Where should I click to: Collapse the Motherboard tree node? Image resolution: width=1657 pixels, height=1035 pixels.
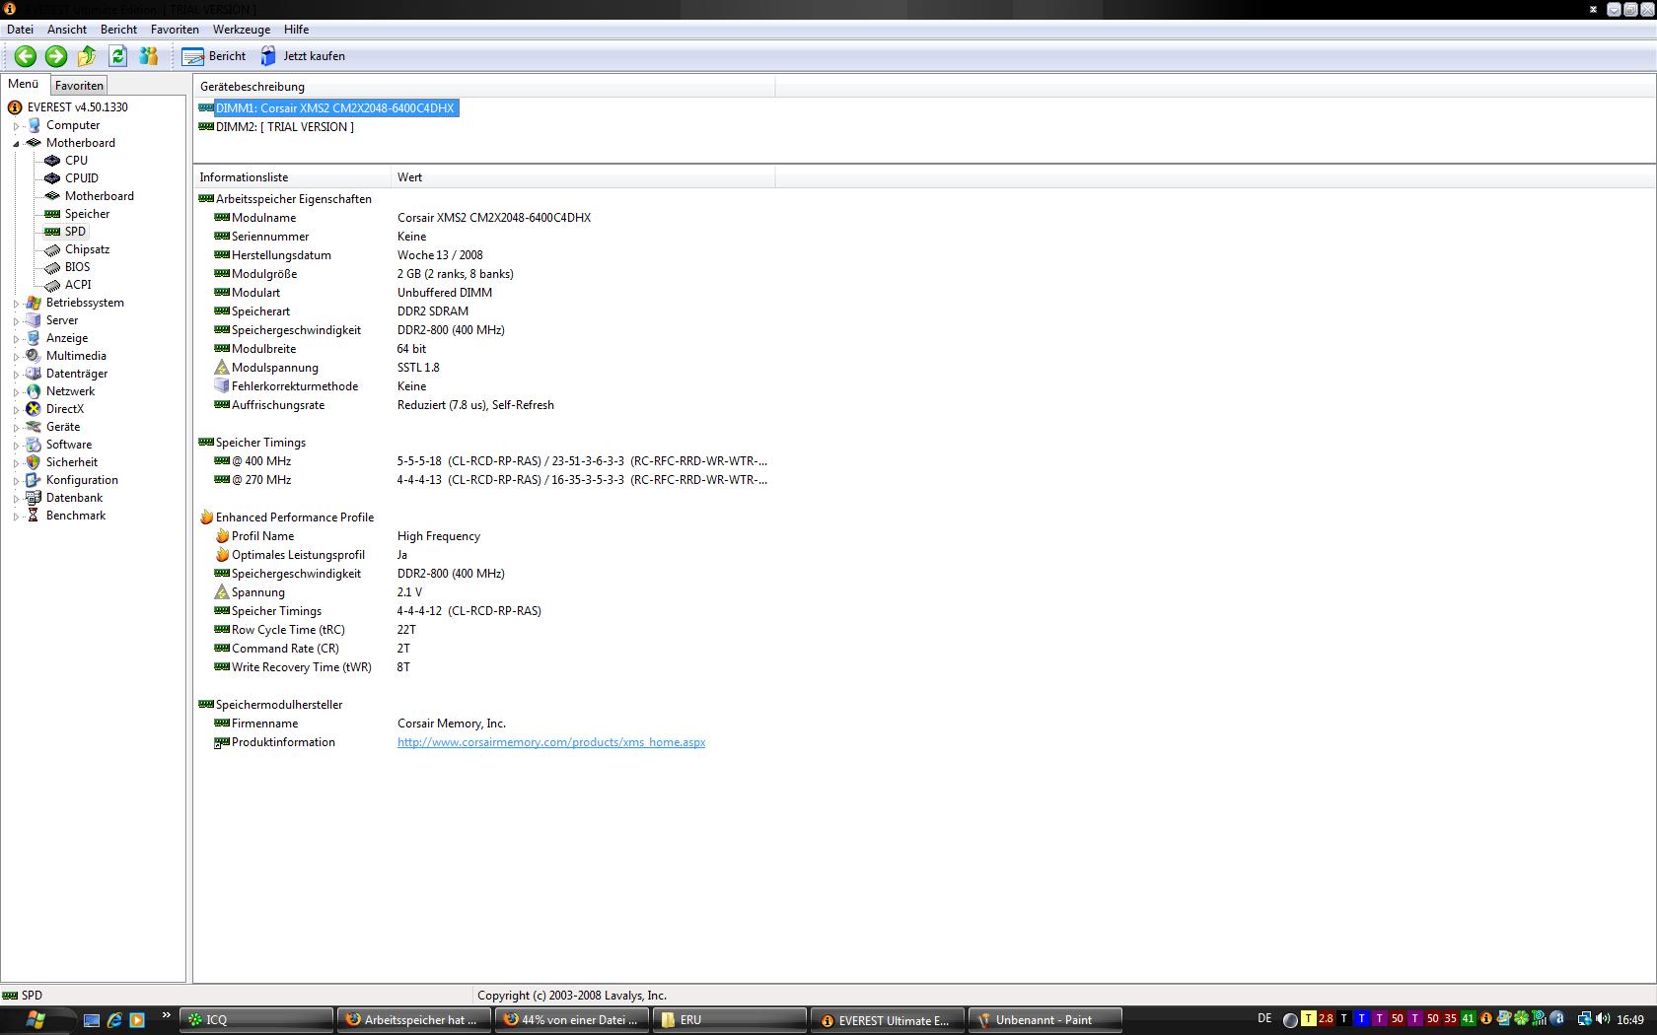coord(17,144)
